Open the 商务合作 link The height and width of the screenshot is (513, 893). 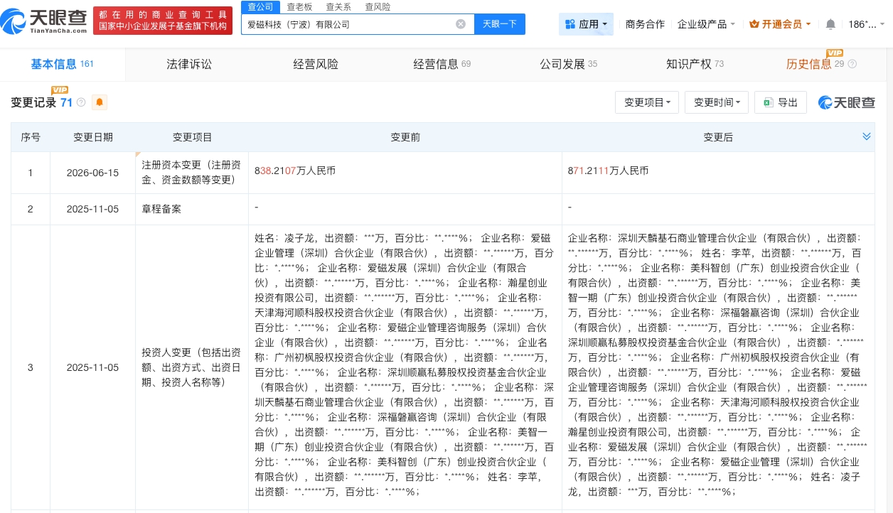tap(645, 24)
